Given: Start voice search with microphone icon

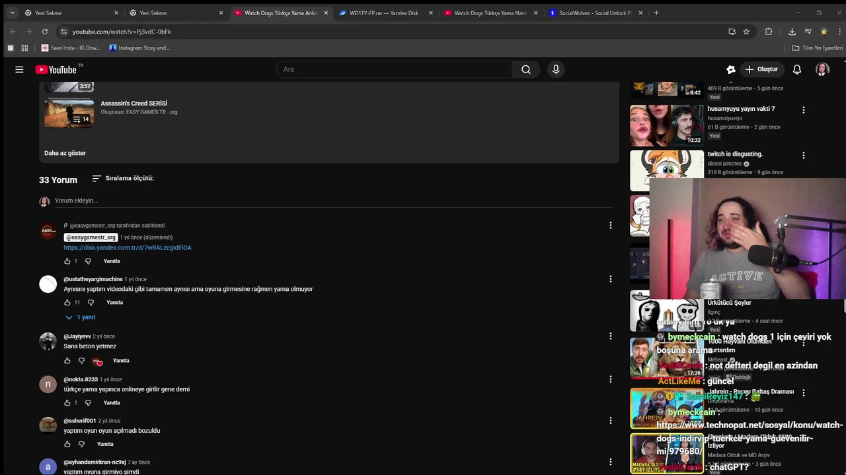Looking at the screenshot, I should click(556, 69).
